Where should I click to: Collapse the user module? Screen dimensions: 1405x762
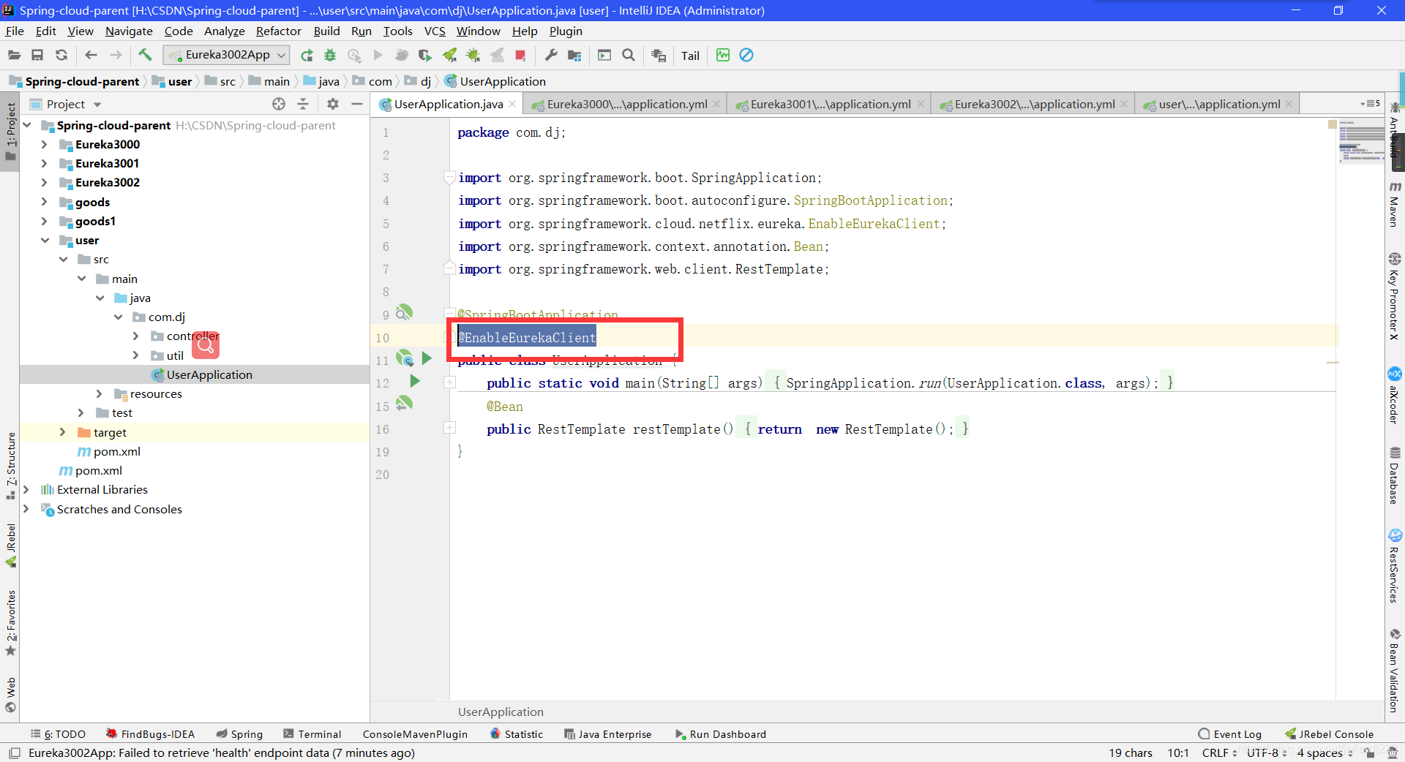[44, 240]
